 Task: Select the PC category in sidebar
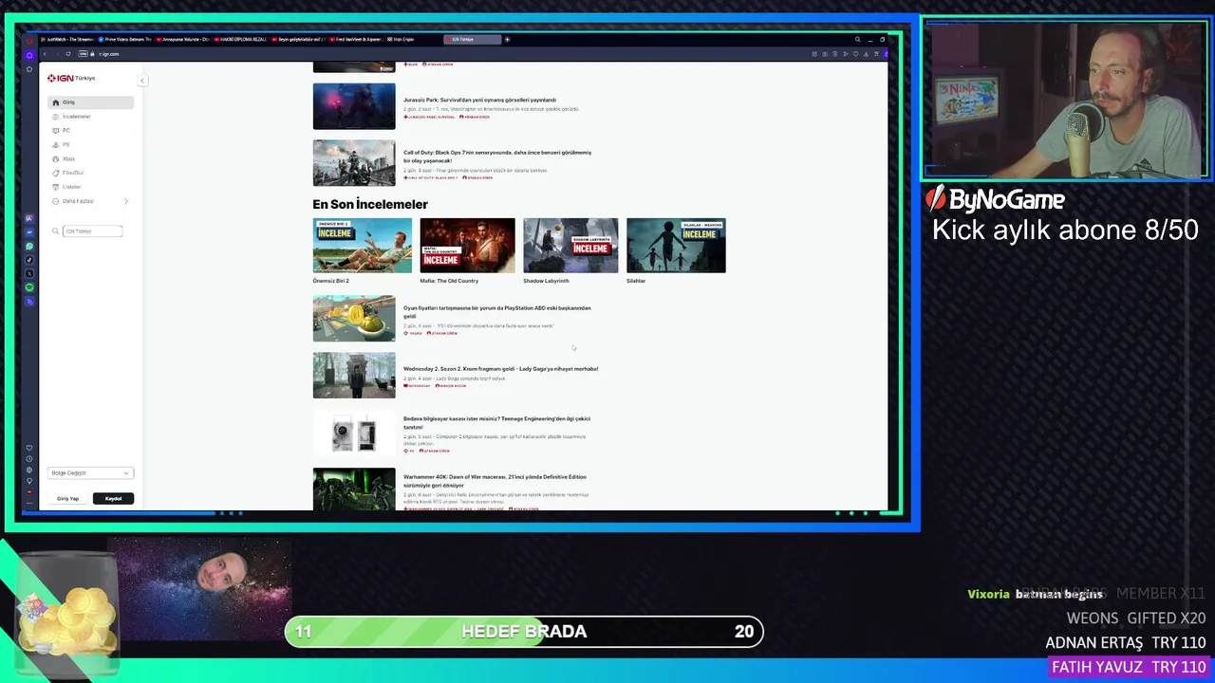point(91,131)
